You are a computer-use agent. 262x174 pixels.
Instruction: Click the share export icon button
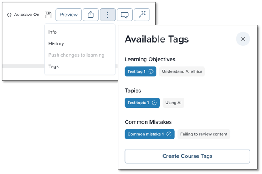tap(91, 15)
